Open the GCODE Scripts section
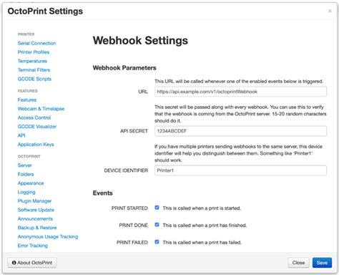 coord(34,79)
